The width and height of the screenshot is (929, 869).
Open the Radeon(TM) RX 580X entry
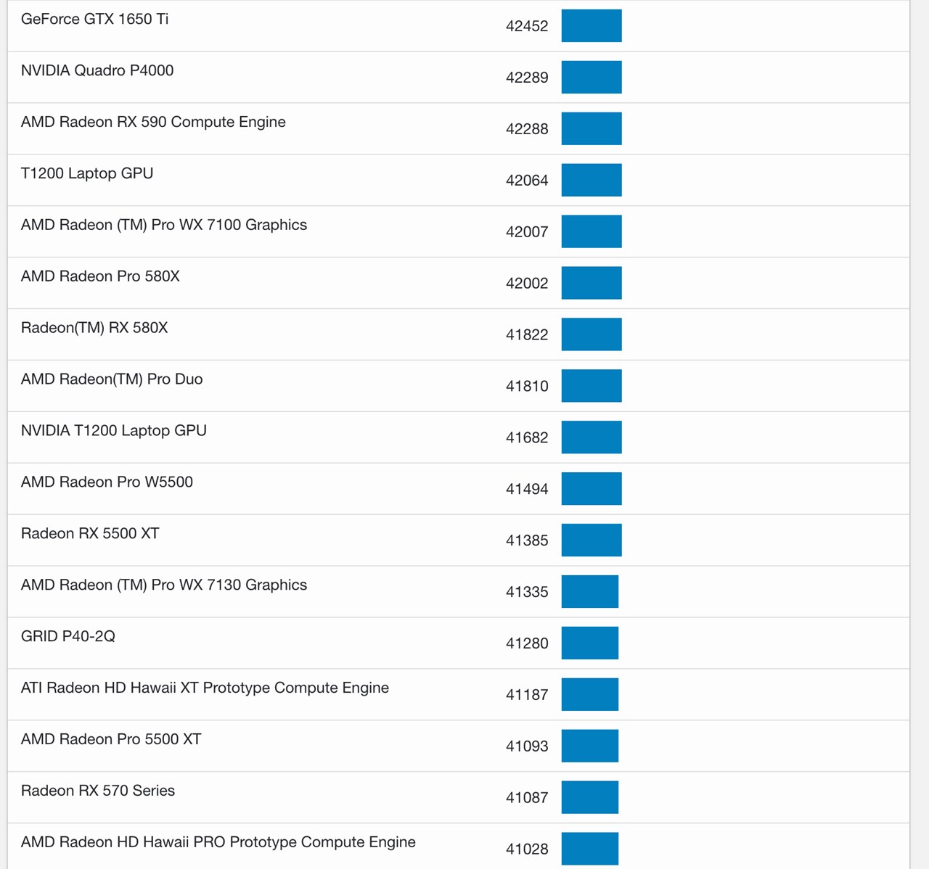(x=93, y=327)
